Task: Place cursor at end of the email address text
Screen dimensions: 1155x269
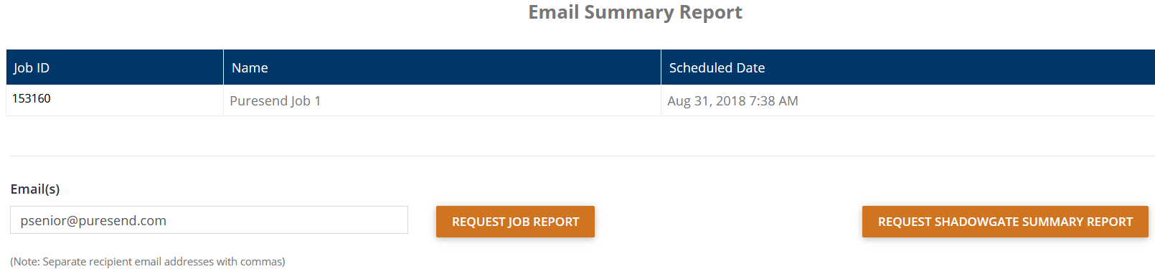Action: pos(167,221)
